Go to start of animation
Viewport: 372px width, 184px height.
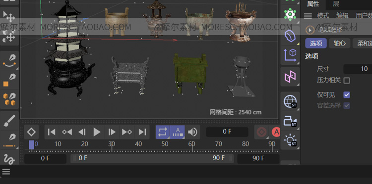pos(52,132)
